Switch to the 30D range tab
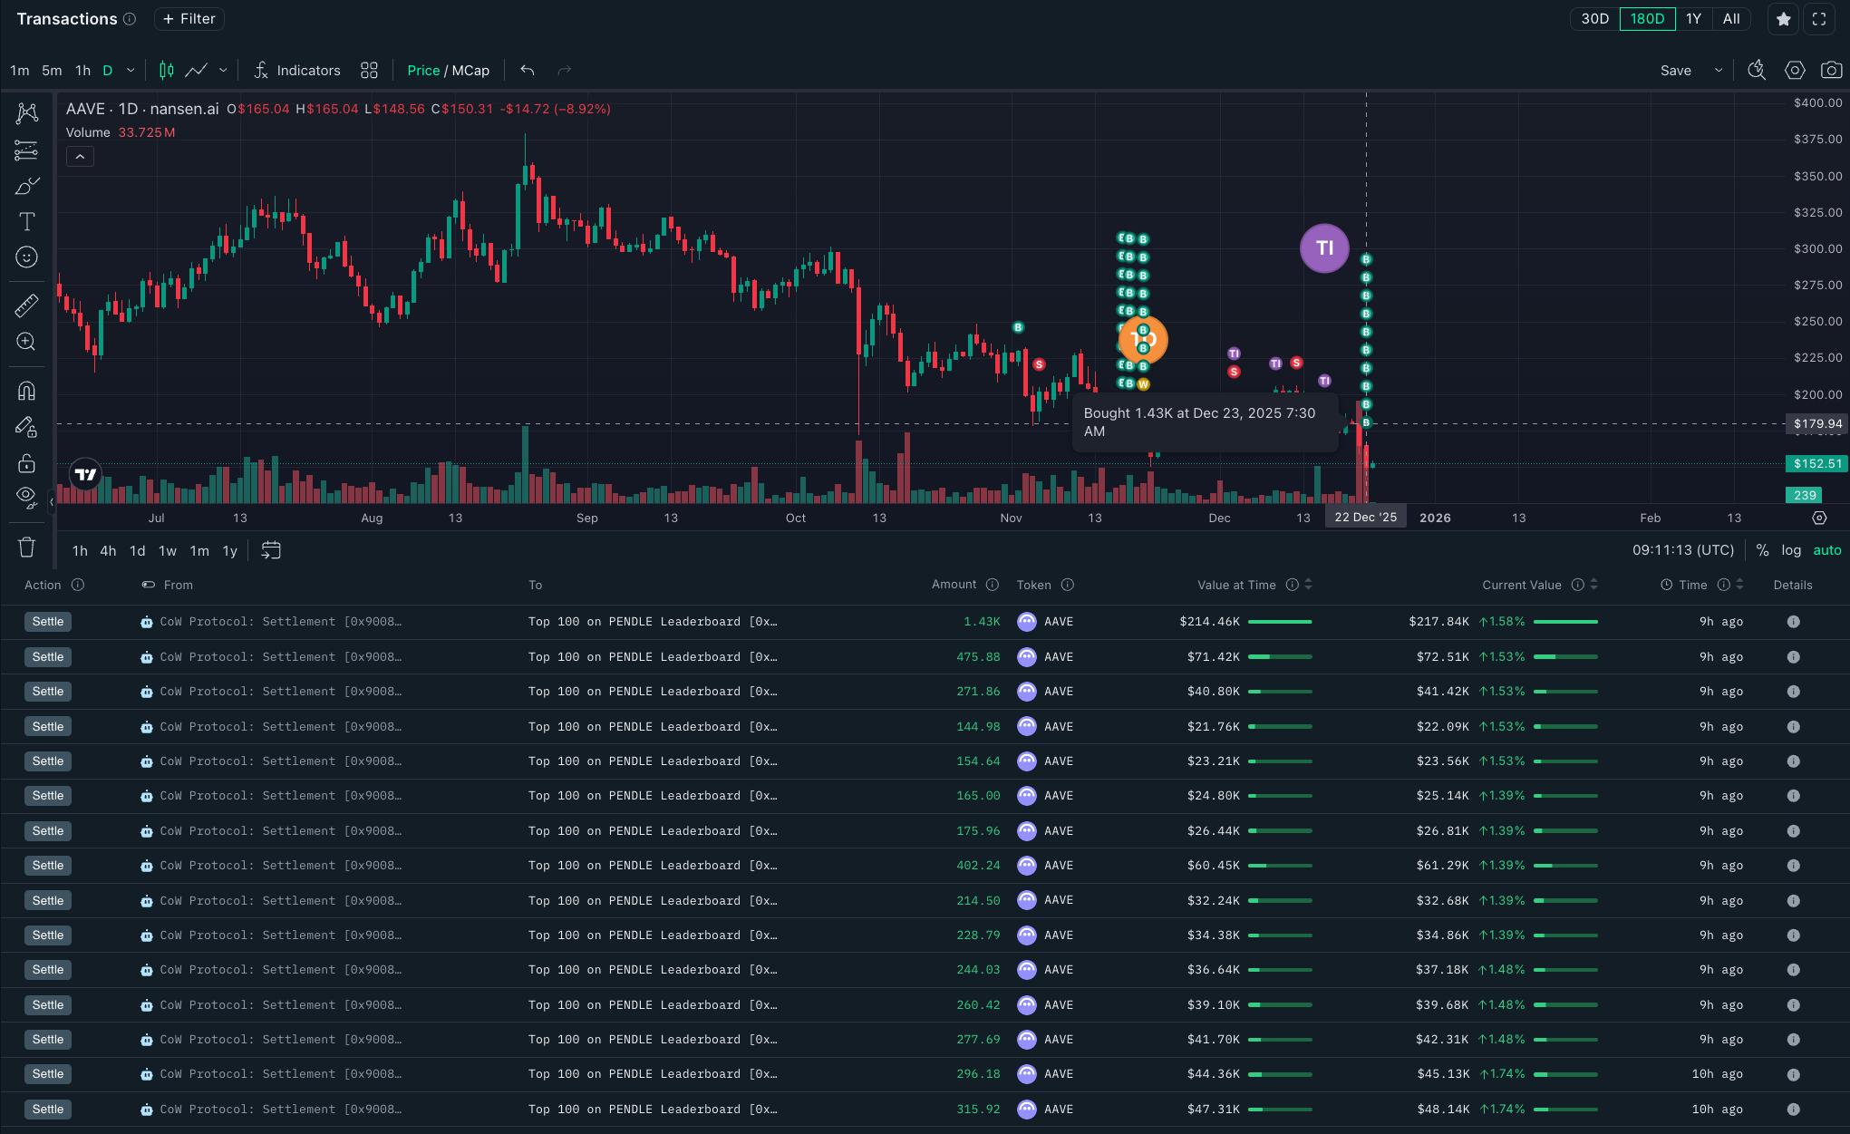The image size is (1850, 1134). click(x=1594, y=19)
